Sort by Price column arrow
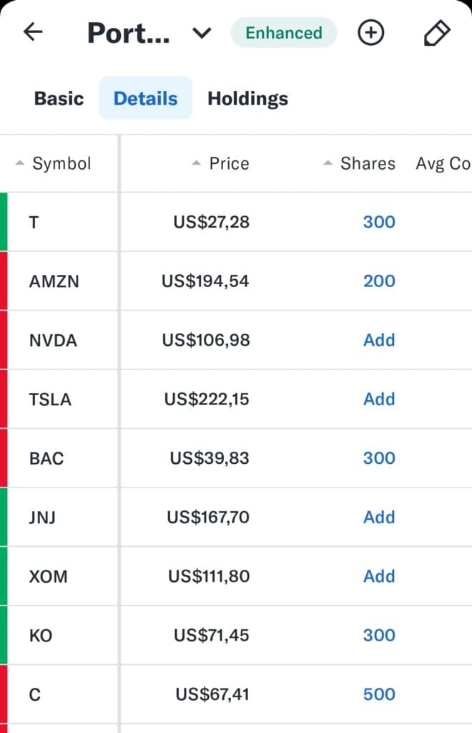472x733 pixels. point(196,163)
